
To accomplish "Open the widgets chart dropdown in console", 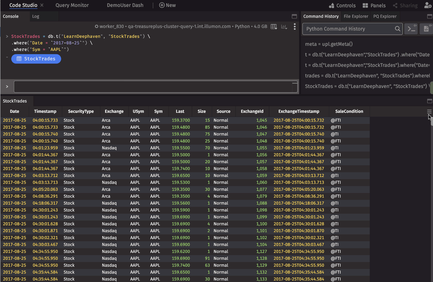I will tap(284, 27).
